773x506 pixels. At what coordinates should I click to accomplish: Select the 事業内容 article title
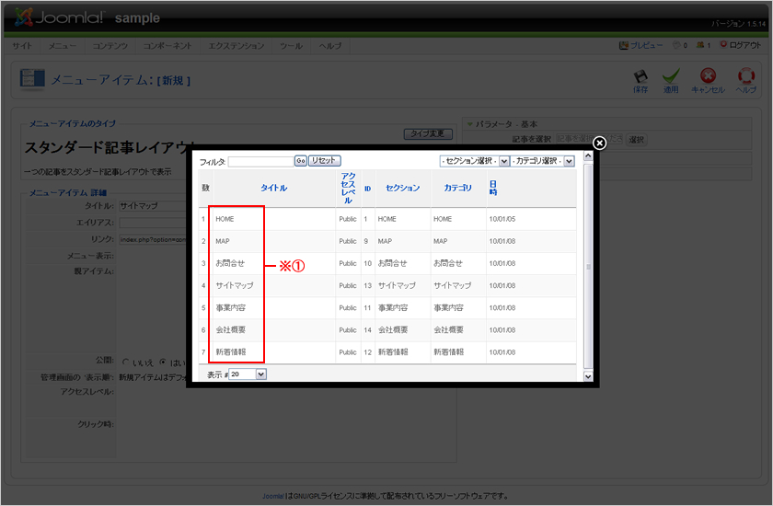(x=230, y=307)
